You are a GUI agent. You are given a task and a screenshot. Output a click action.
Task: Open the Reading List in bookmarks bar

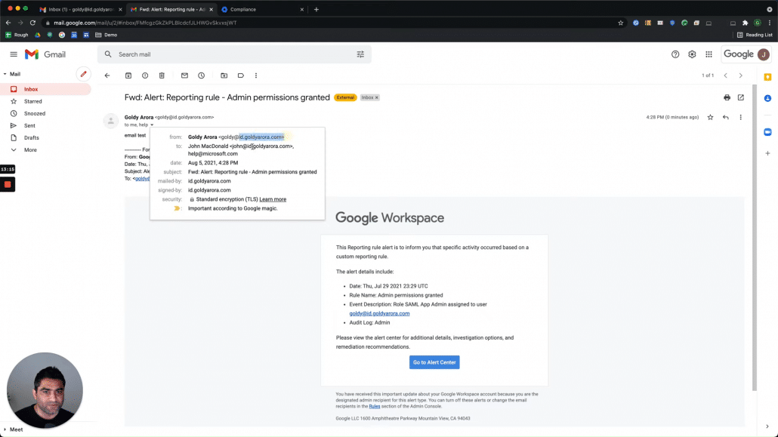tap(754, 35)
